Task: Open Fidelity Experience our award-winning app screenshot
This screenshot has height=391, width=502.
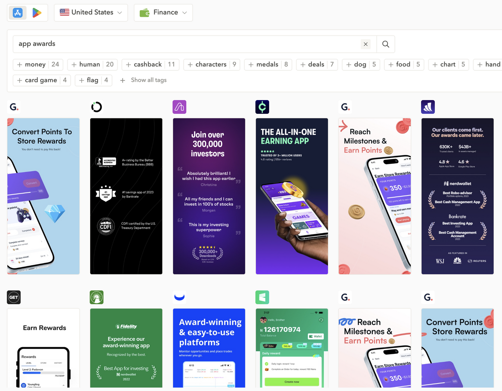Action: coord(126,348)
